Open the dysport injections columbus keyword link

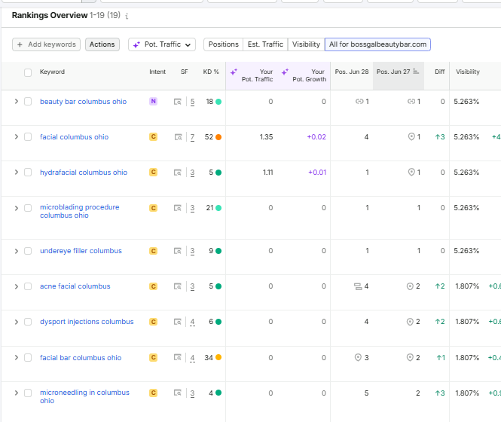click(87, 322)
